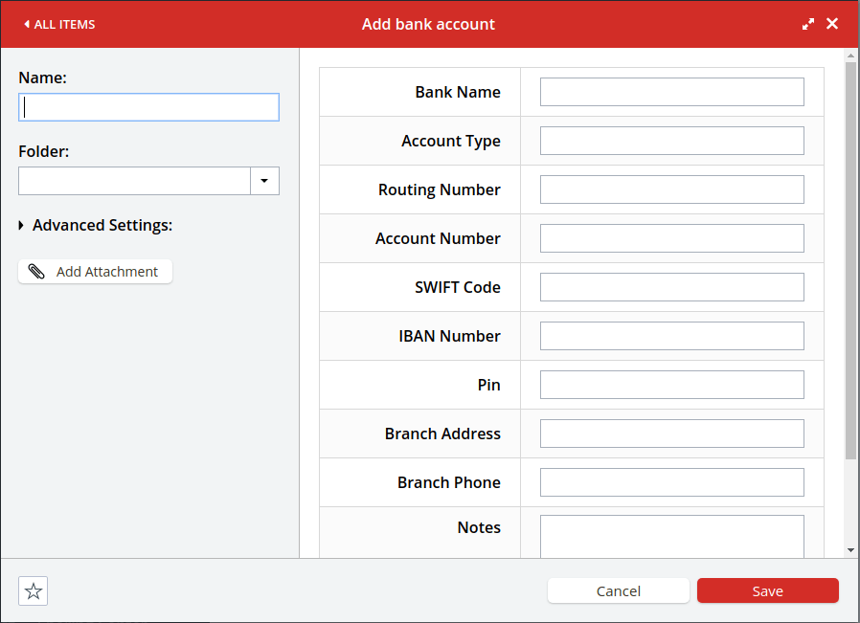Click the Folder combo box field
Viewport: 860px width, 623px height.
click(134, 181)
